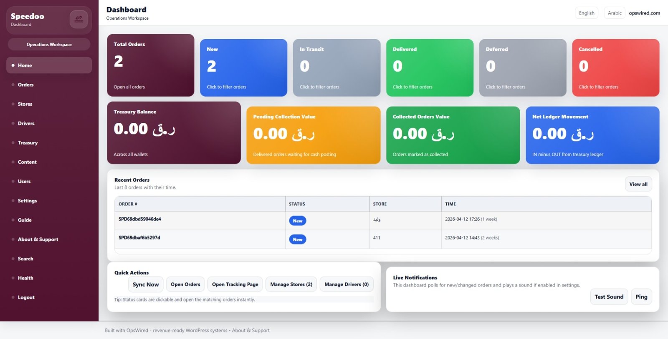Viewport: 668px width, 339px height.
Task: Open Treasury in the sidebar
Action: pyautogui.click(x=49, y=143)
